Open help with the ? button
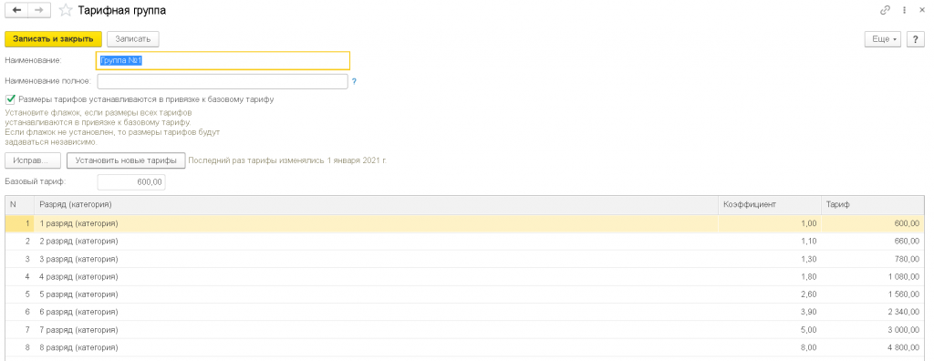This screenshot has height=361, width=934. tap(916, 38)
